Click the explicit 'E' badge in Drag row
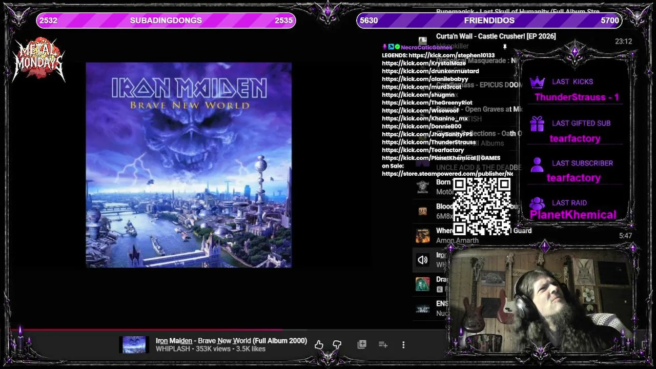656x369 pixels. pyautogui.click(x=439, y=290)
